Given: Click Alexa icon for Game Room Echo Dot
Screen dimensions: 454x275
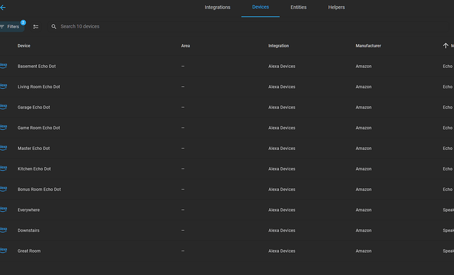Looking at the screenshot, I should [x=3, y=128].
